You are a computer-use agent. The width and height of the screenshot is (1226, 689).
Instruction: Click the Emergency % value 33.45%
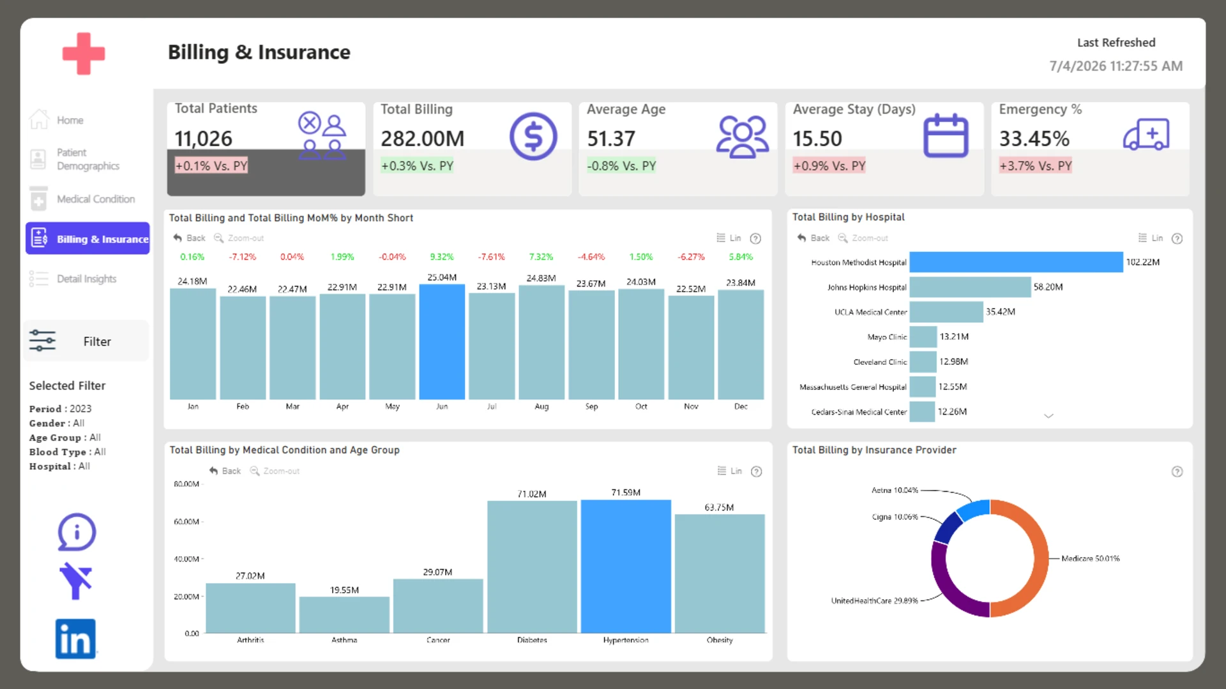[x=1034, y=138]
